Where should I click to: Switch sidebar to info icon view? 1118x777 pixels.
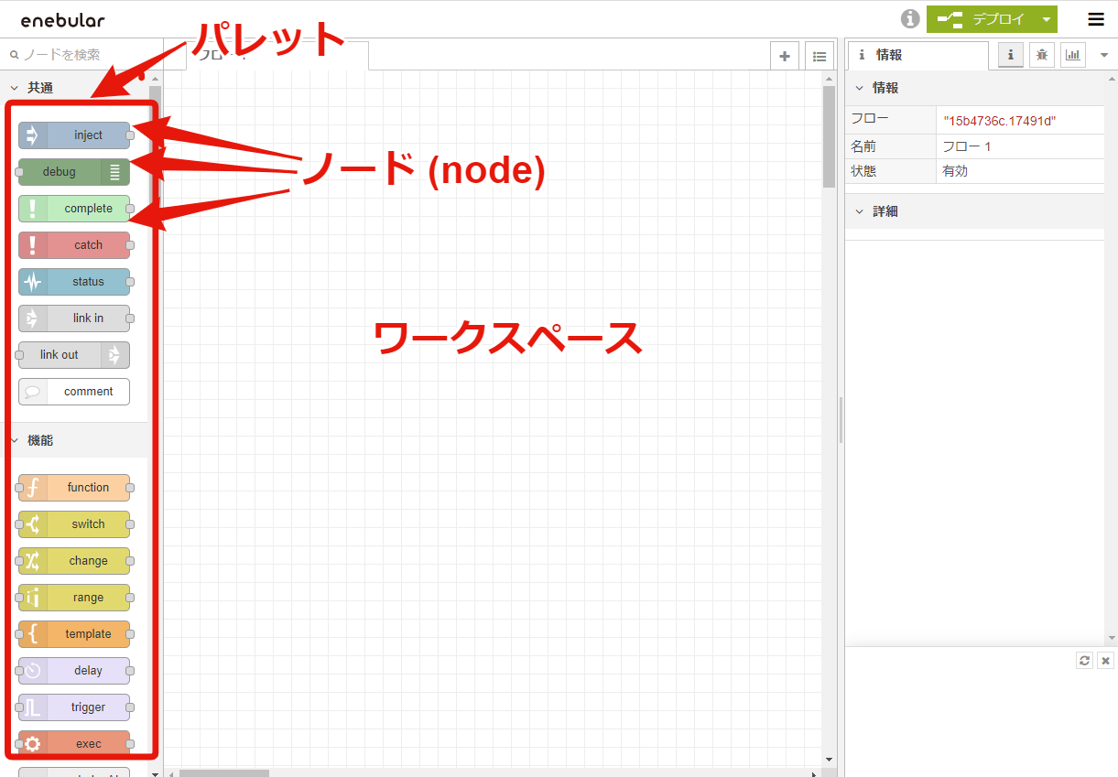pos(1011,55)
